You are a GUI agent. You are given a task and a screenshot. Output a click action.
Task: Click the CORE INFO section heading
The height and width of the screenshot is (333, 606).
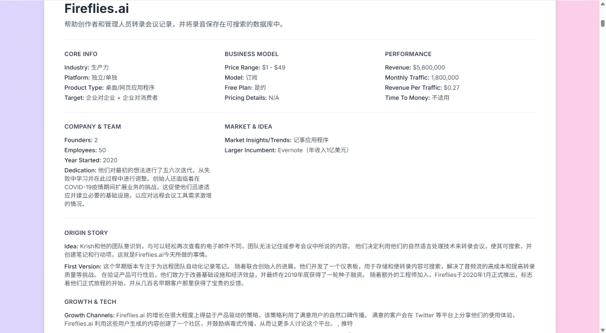[x=81, y=54]
